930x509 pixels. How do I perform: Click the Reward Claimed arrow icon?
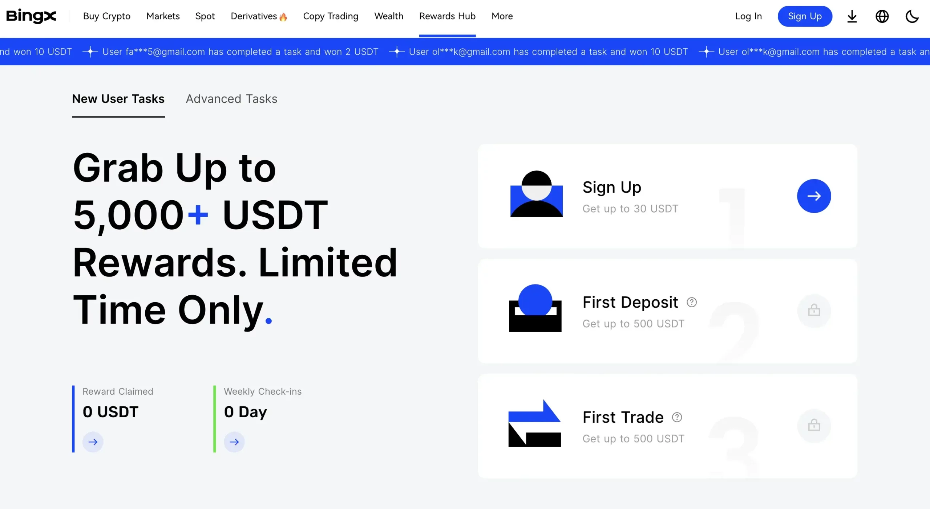tap(92, 442)
